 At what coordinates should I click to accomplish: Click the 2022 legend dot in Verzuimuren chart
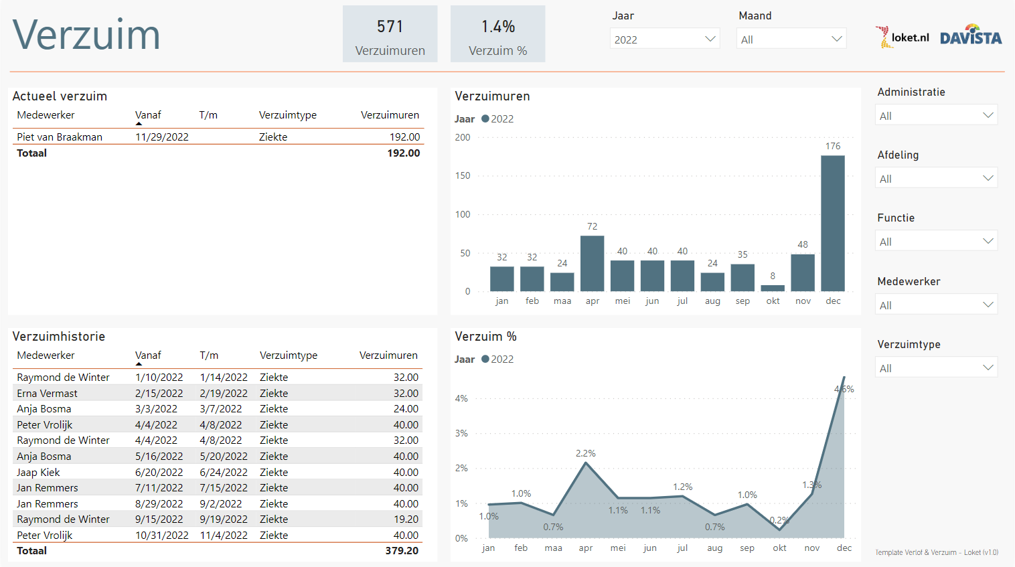[485, 118]
